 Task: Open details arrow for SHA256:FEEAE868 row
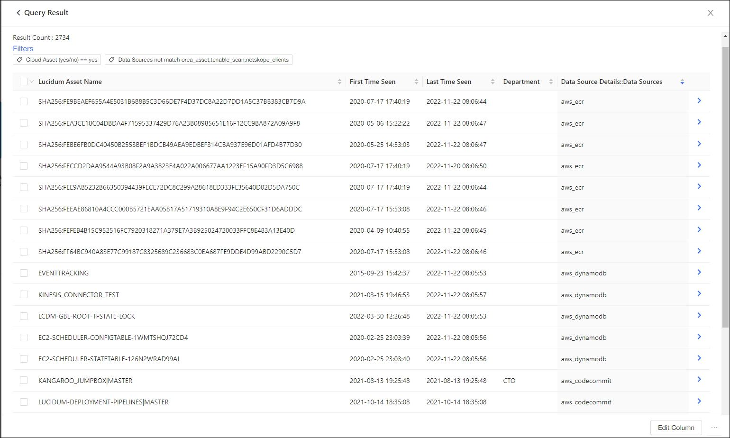(x=699, y=208)
